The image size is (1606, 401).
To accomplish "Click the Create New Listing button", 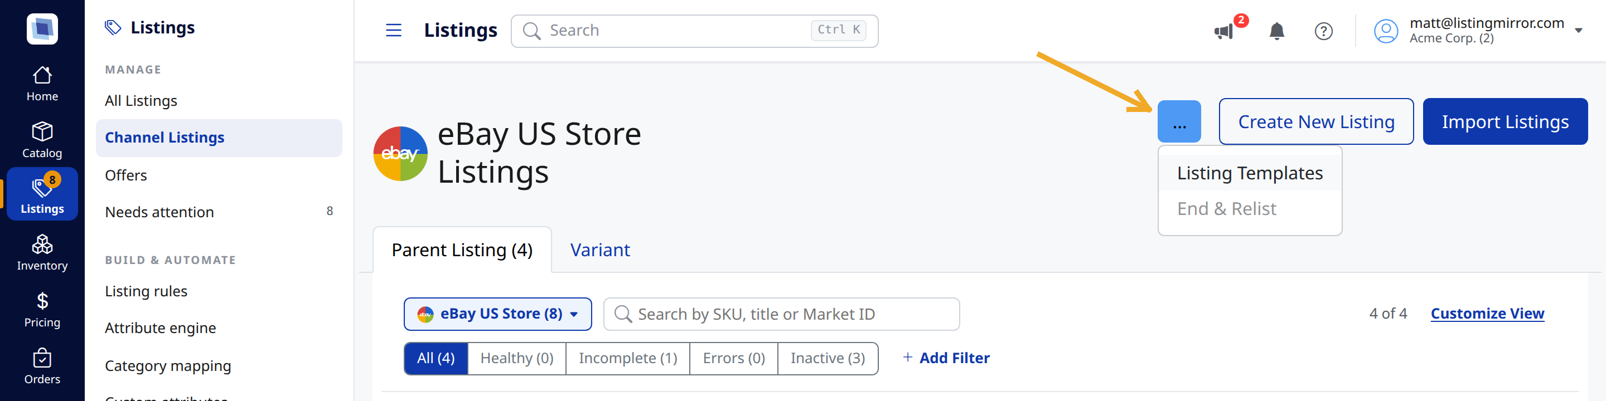I will (x=1315, y=121).
